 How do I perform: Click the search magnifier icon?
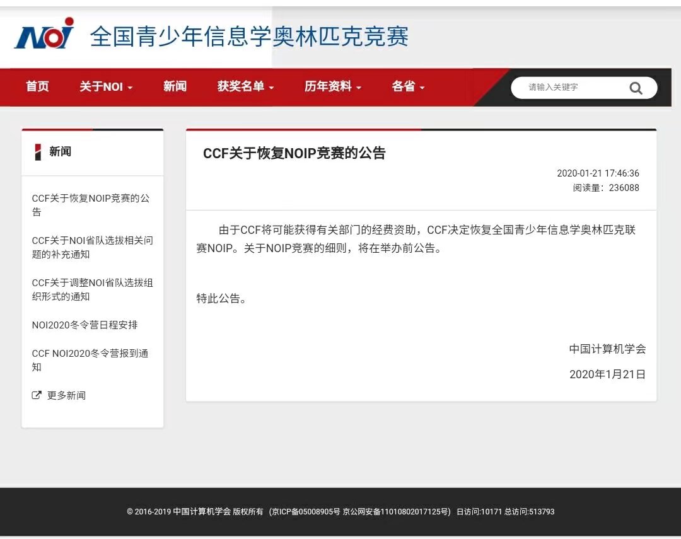[636, 88]
